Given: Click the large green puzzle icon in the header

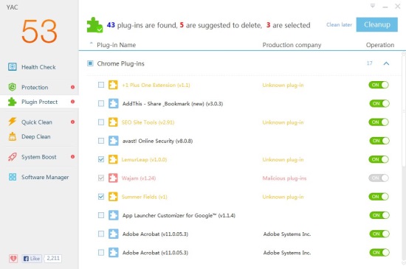Looking at the screenshot, I should point(94,25).
